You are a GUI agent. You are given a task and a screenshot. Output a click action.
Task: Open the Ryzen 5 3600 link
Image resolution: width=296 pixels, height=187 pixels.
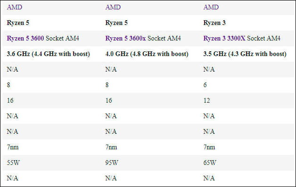(25, 38)
